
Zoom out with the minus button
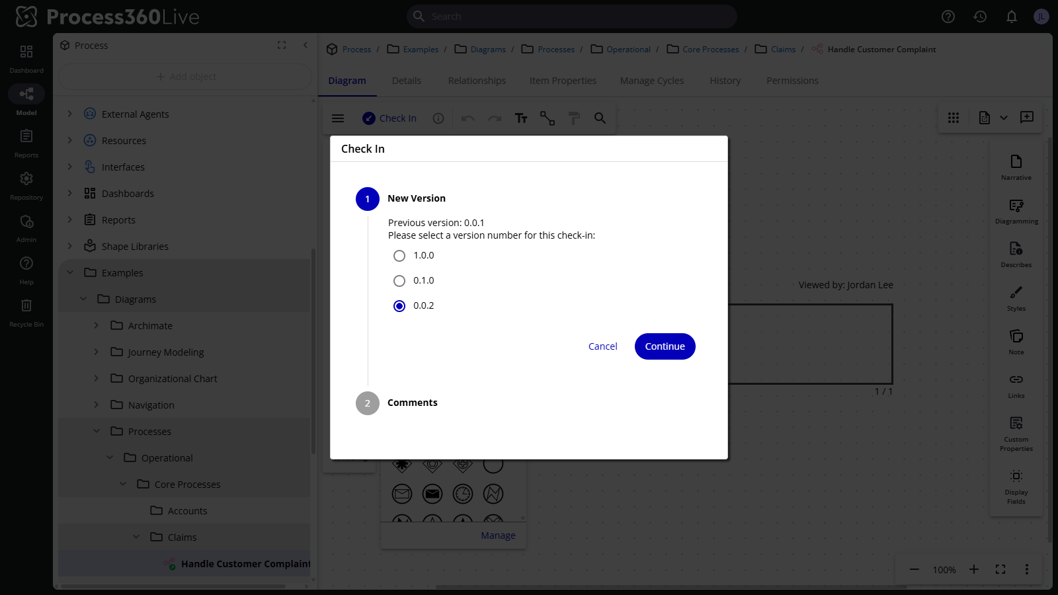tap(915, 569)
